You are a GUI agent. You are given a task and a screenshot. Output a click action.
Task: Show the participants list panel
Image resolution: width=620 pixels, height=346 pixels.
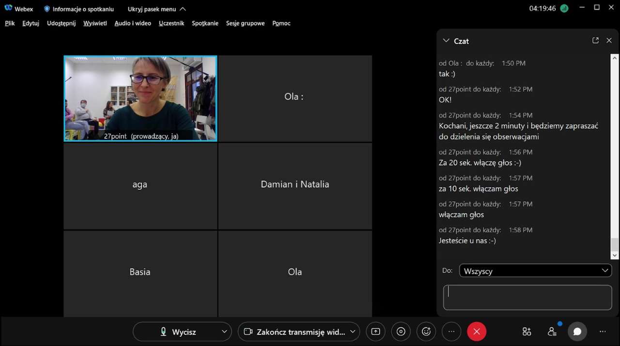(552, 331)
